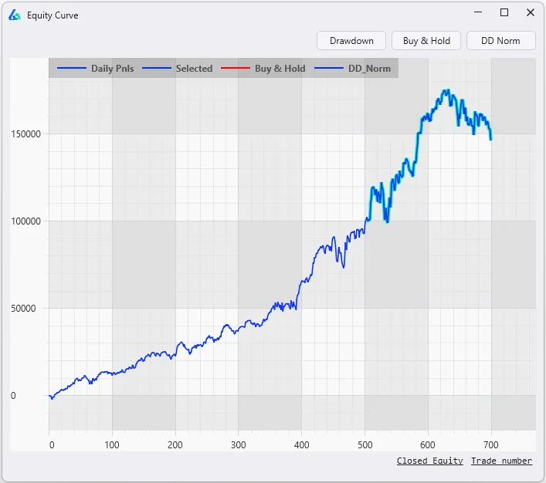Click the 50000 label on vertical axis
546x483 pixels.
[26, 309]
